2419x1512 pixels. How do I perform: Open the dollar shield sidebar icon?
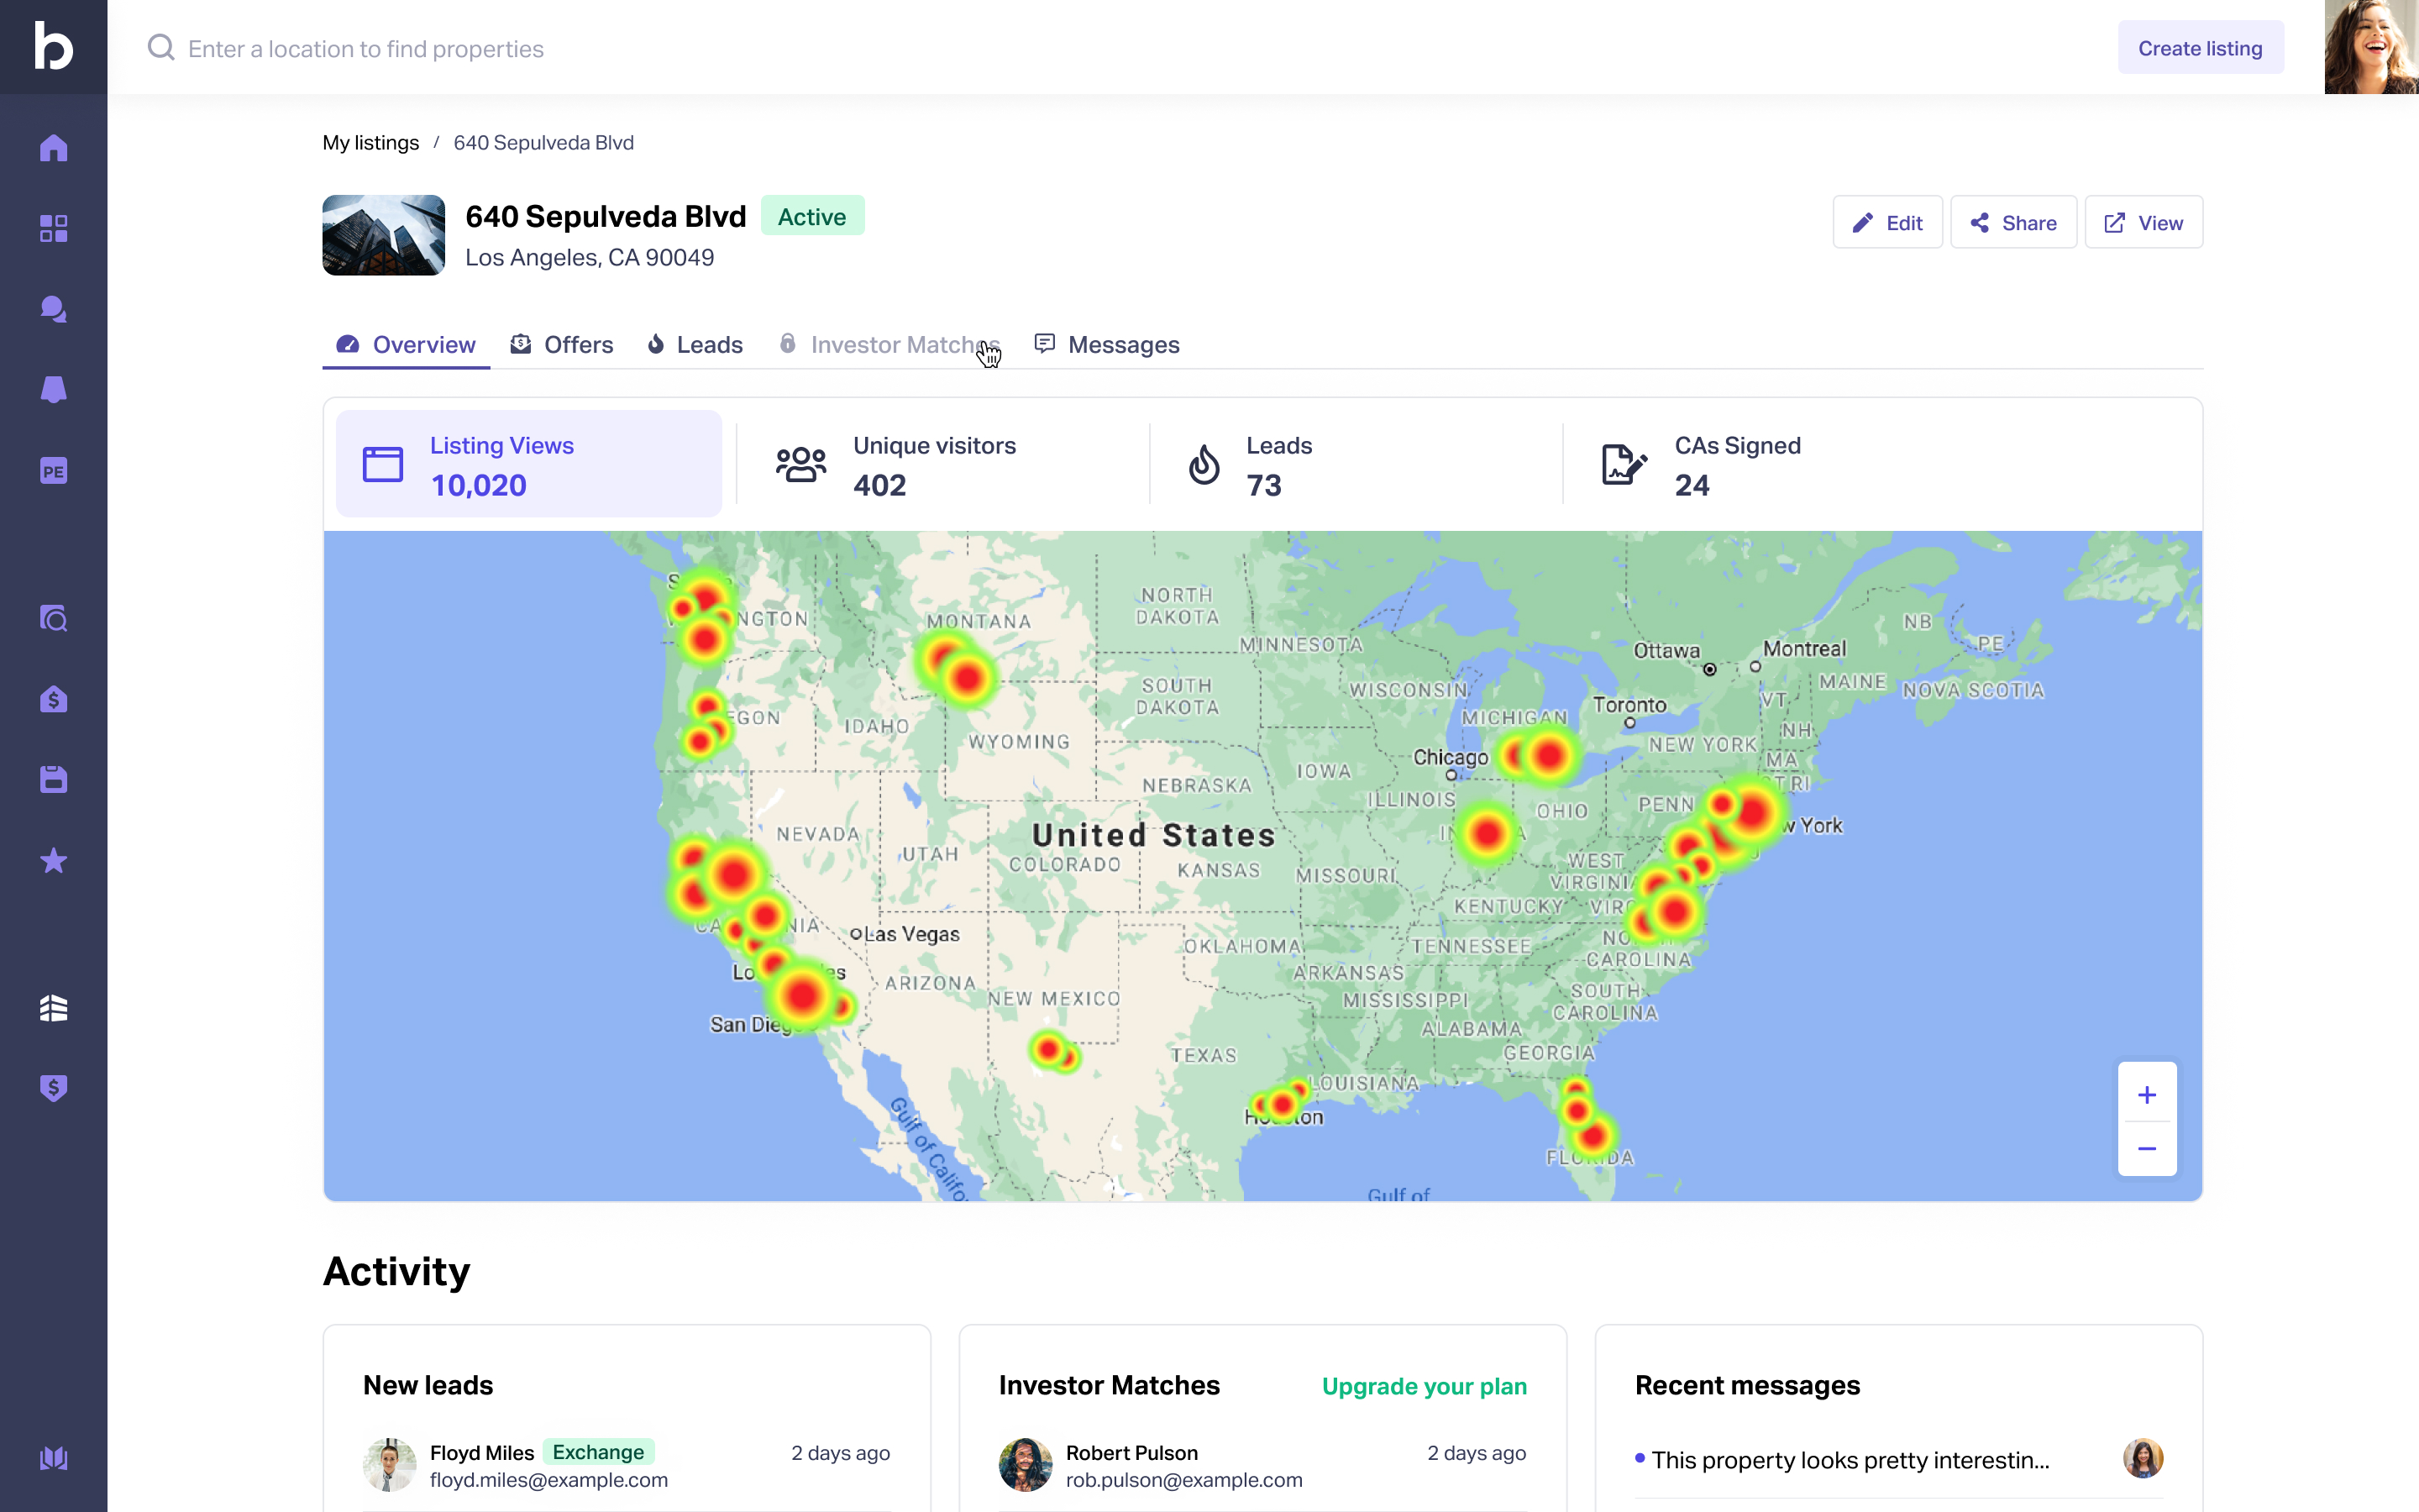tap(53, 1087)
